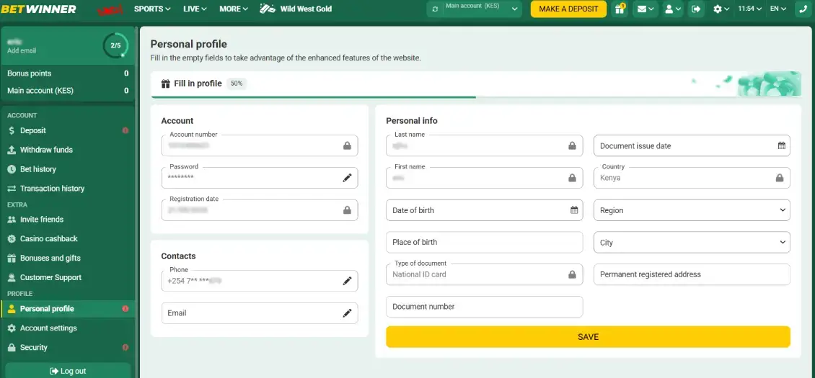This screenshot has width=815, height=378.
Task: Click the lock icon in Type of document field
Action: [x=572, y=274]
